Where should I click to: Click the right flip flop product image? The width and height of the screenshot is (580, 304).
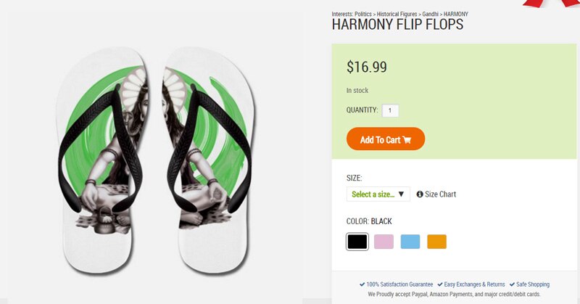(209, 159)
